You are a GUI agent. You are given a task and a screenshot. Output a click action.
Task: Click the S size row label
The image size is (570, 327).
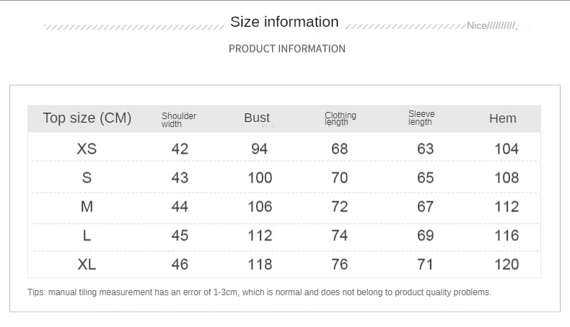pos(87,178)
